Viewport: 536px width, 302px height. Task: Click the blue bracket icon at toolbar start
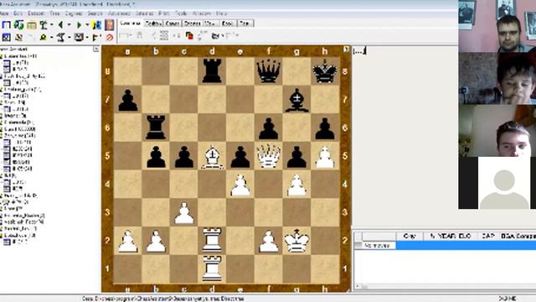point(6,24)
